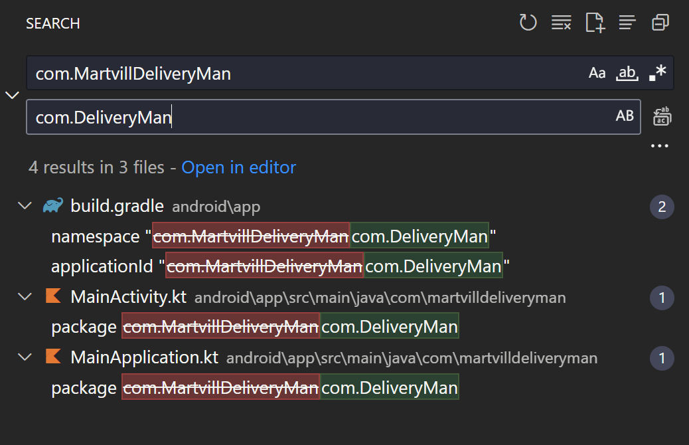The width and height of the screenshot is (689, 445).
Task: Enable Match Whole Word option
Action: [627, 73]
